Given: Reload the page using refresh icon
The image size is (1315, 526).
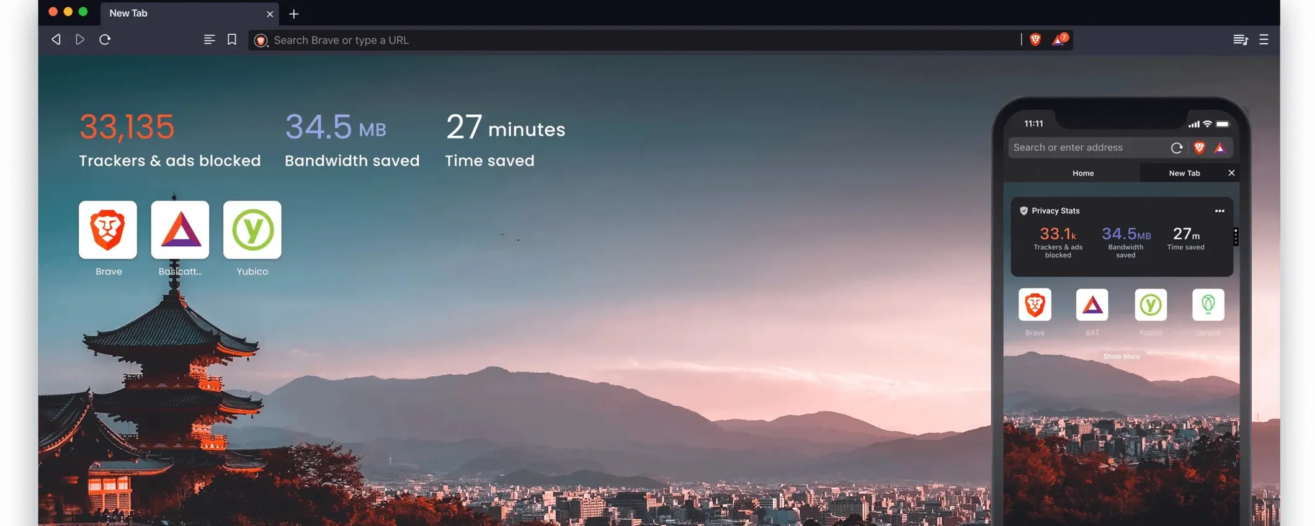Looking at the screenshot, I should tap(105, 40).
